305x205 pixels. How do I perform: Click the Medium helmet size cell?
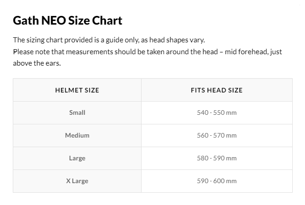[77, 135]
